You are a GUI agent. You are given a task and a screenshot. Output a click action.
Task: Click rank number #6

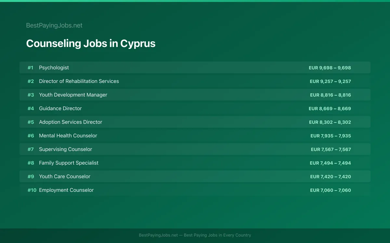click(31, 136)
